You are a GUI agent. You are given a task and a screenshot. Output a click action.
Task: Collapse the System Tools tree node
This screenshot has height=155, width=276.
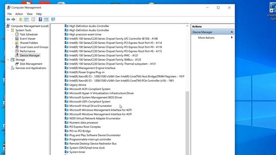[8, 30]
